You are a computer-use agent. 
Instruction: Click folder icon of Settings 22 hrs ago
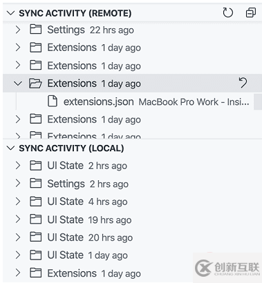[36, 30]
